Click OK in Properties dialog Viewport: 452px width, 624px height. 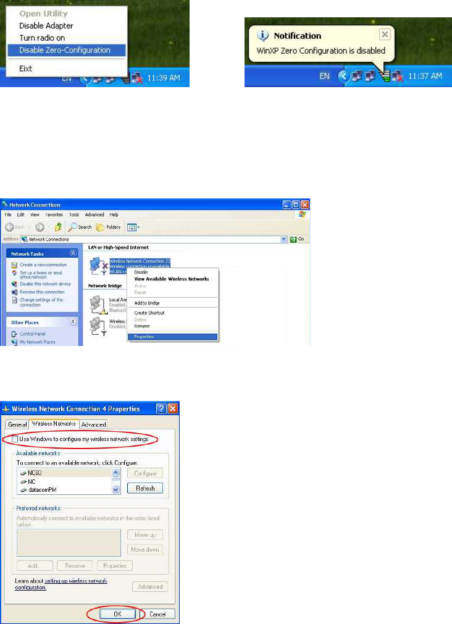pos(117,614)
